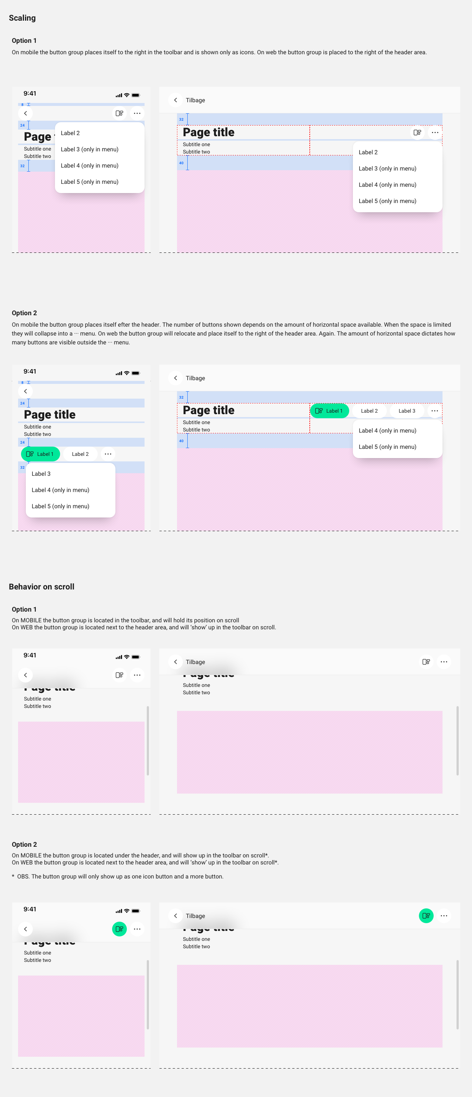Click scrollbar in scroll Option 1 web mockup

click(458, 740)
